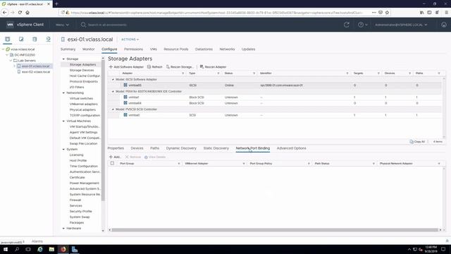This screenshot has width=451, height=254.
Task: Open the Hosts and Clusters inventory view
Action: 8,40
